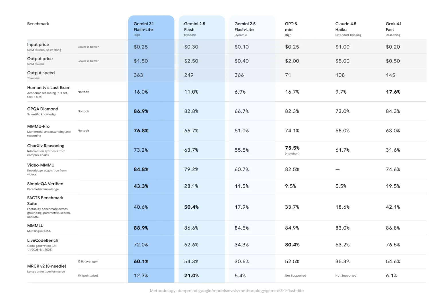The image size is (440, 308).
Task: Select the Claude 4.5 Haiku column header
Action: 346,27
